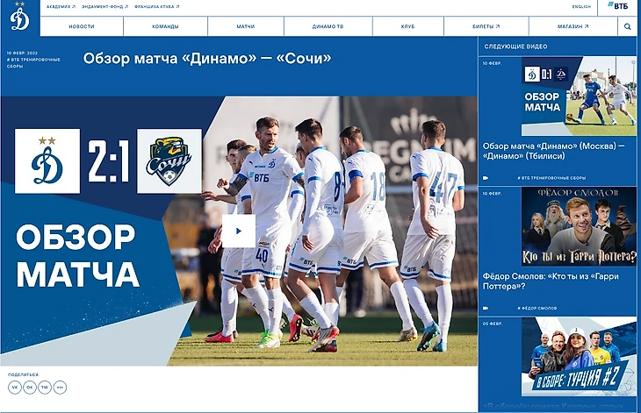641x413 pixels.
Task: Open the Команды menu
Action: (166, 26)
